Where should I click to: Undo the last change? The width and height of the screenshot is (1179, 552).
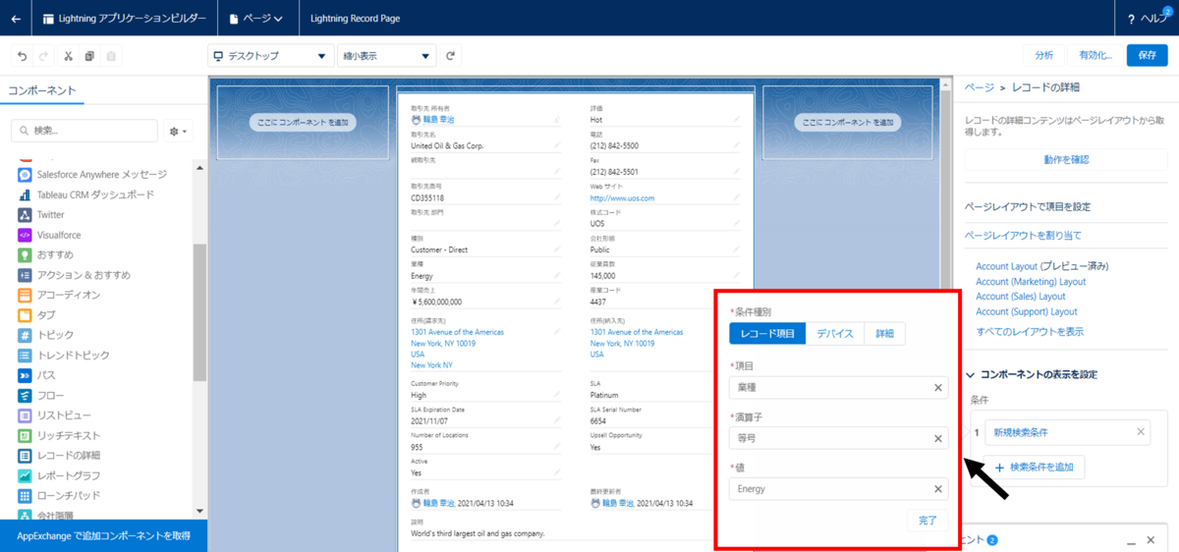[22, 56]
